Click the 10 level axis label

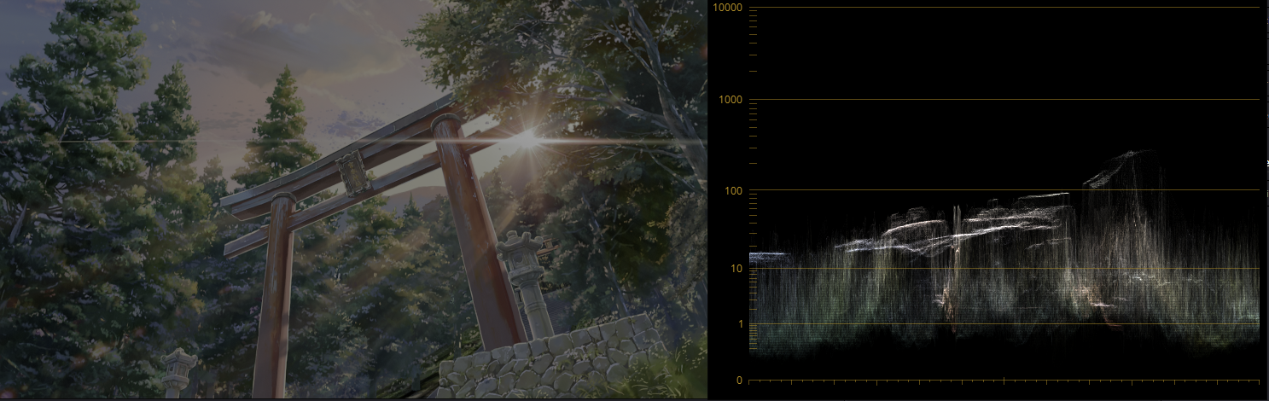click(736, 269)
